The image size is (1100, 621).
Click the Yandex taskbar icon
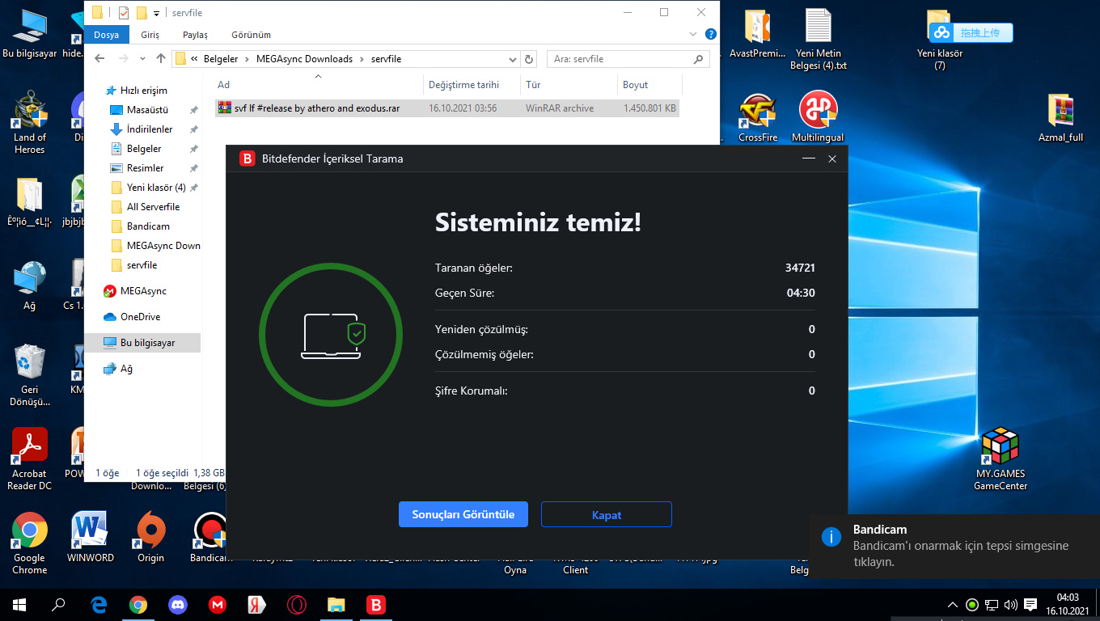pyautogui.click(x=257, y=605)
